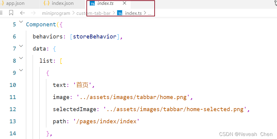Click index.ts breadcrumb
The width and height of the screenshot is (277, 139).
(x=130, y=13)
